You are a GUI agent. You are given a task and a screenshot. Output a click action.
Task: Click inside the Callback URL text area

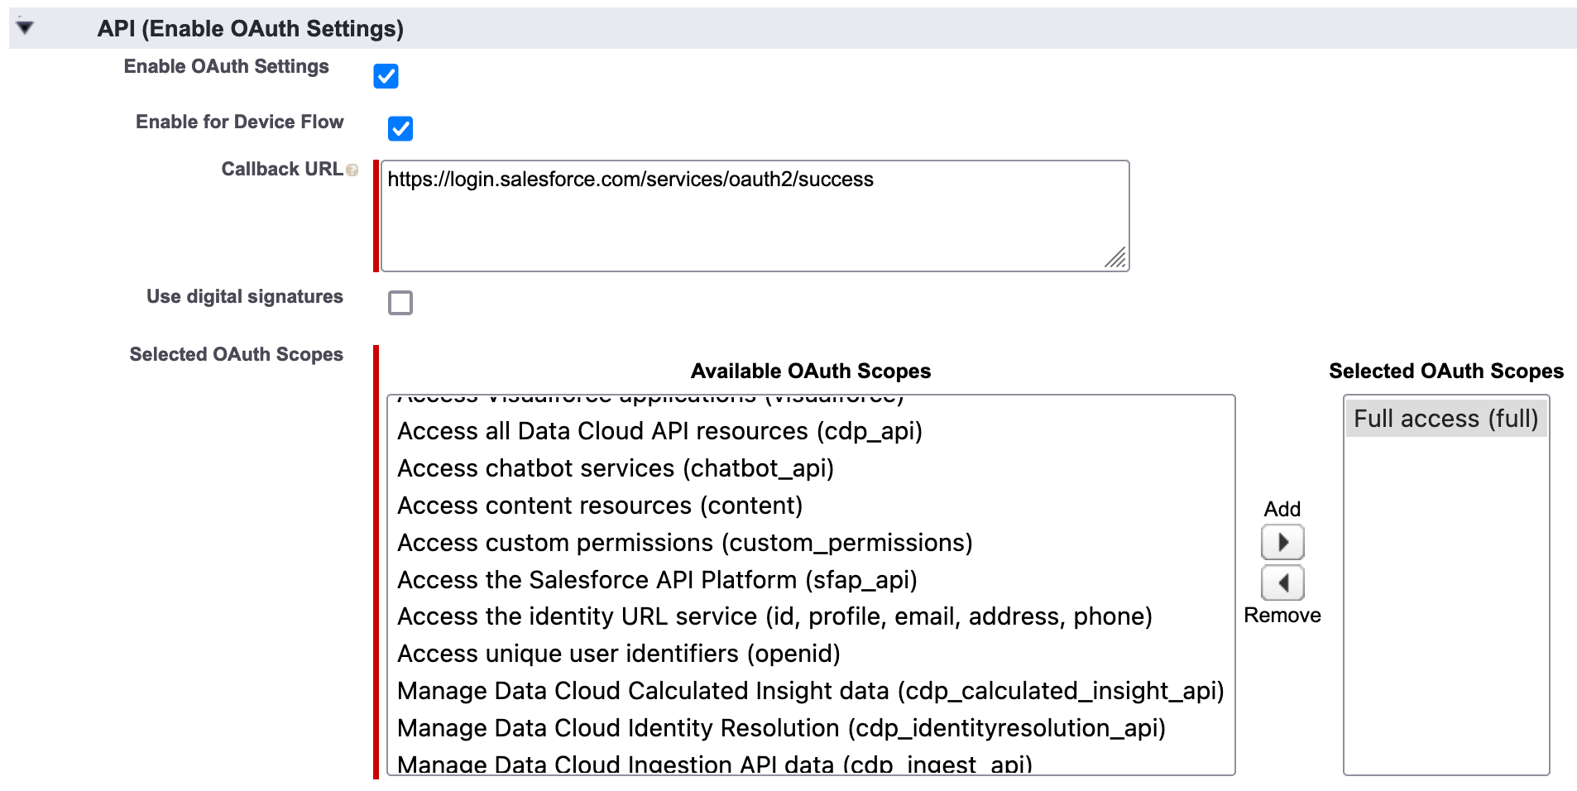[755, 216]
